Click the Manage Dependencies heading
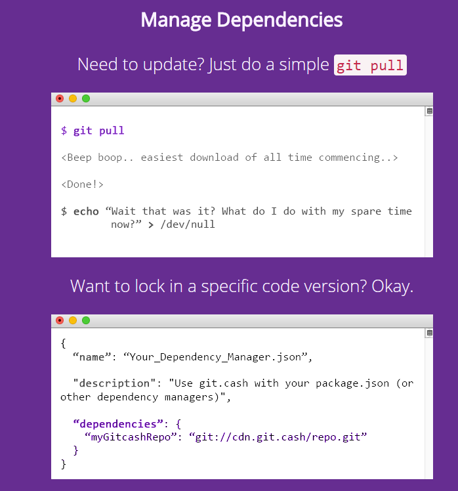Image resolution: width=458 pixels, height=491 pixels. [241, 20]
